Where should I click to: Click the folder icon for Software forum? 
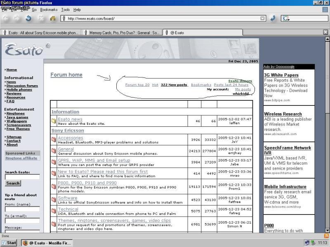click(x=54, y=200)
